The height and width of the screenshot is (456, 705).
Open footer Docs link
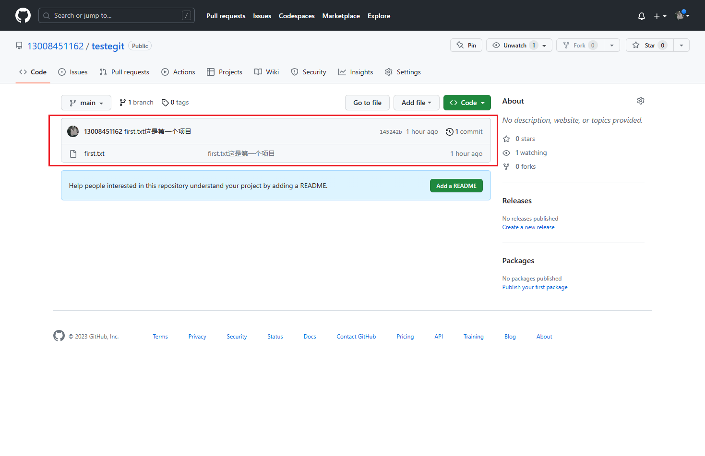point(310,337)
